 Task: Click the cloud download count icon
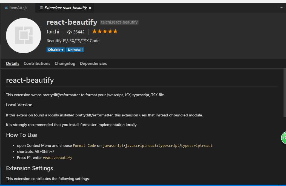click(69, 32)
